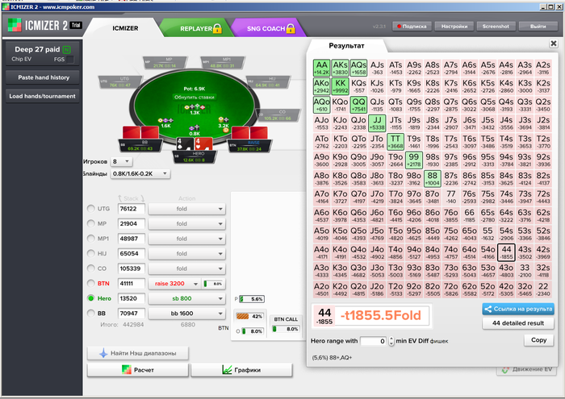
Task: Close the Результат panel with X
Action: click(x=554, y=44)
